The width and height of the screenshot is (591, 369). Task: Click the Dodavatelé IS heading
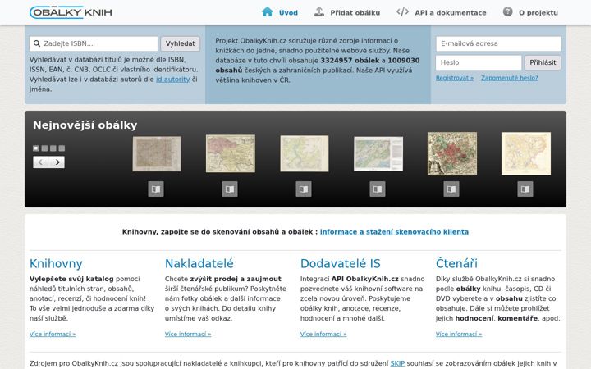tap(341, 263)
